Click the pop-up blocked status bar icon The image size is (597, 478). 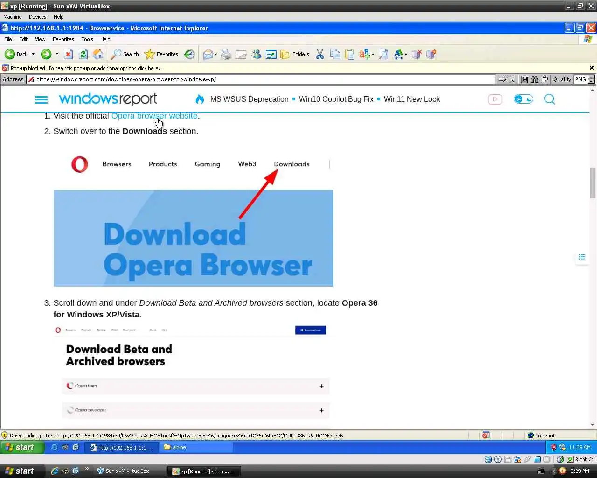coord(486,435)
